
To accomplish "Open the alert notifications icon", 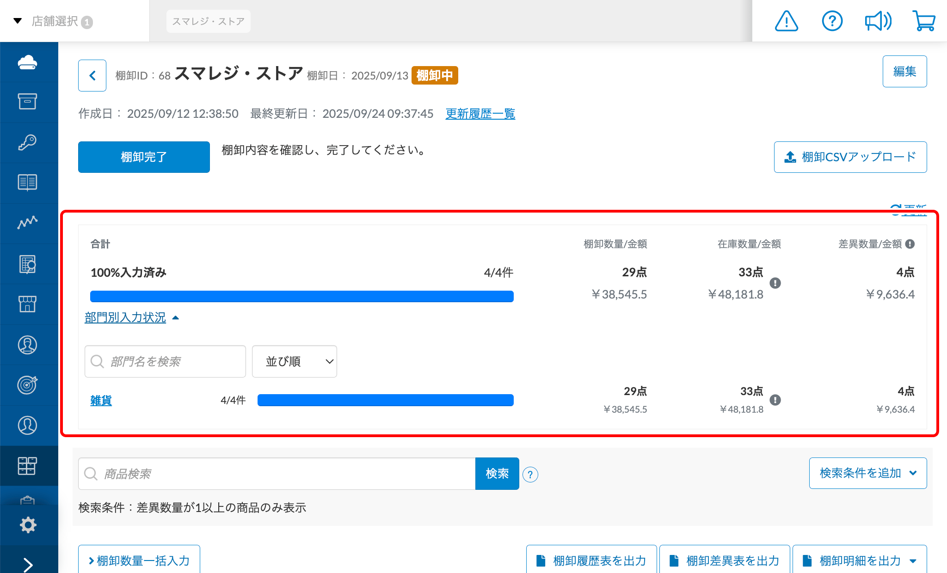I will [786, 21].
